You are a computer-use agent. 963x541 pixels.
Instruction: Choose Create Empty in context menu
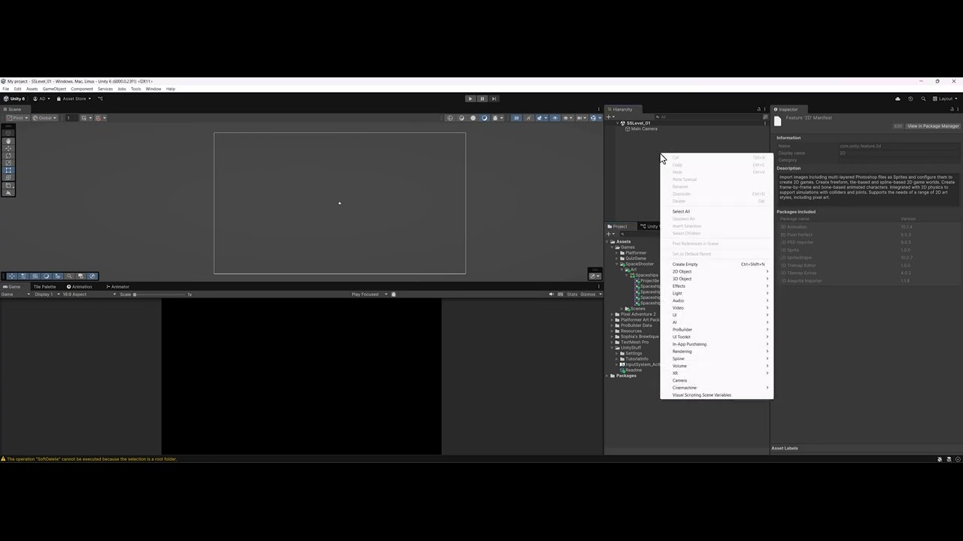pos(717,264)
